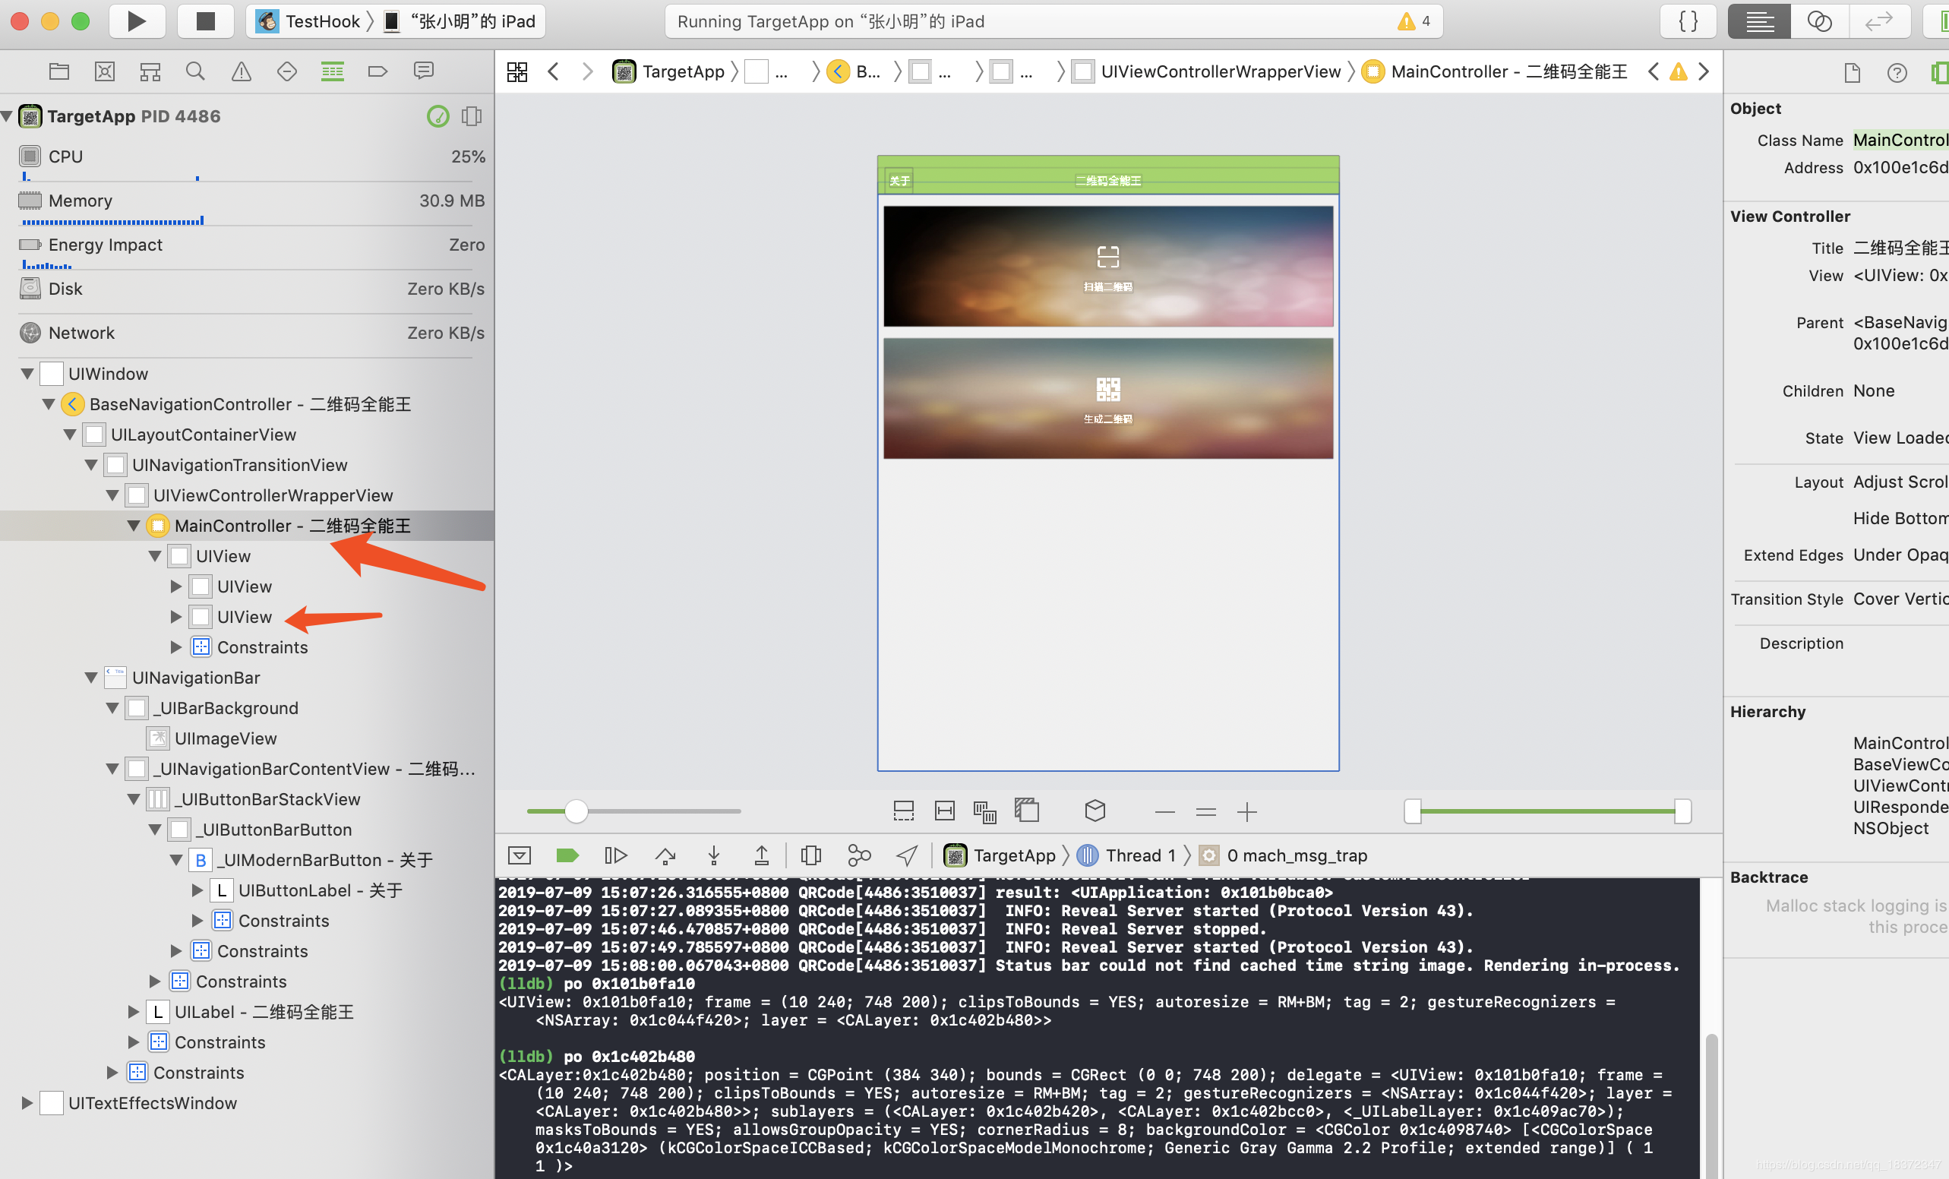The height and width of the screenshot is (1179, 1949).
Task: Switch to the version editor
Action: pyautogui.click(x=1879, y=21)
